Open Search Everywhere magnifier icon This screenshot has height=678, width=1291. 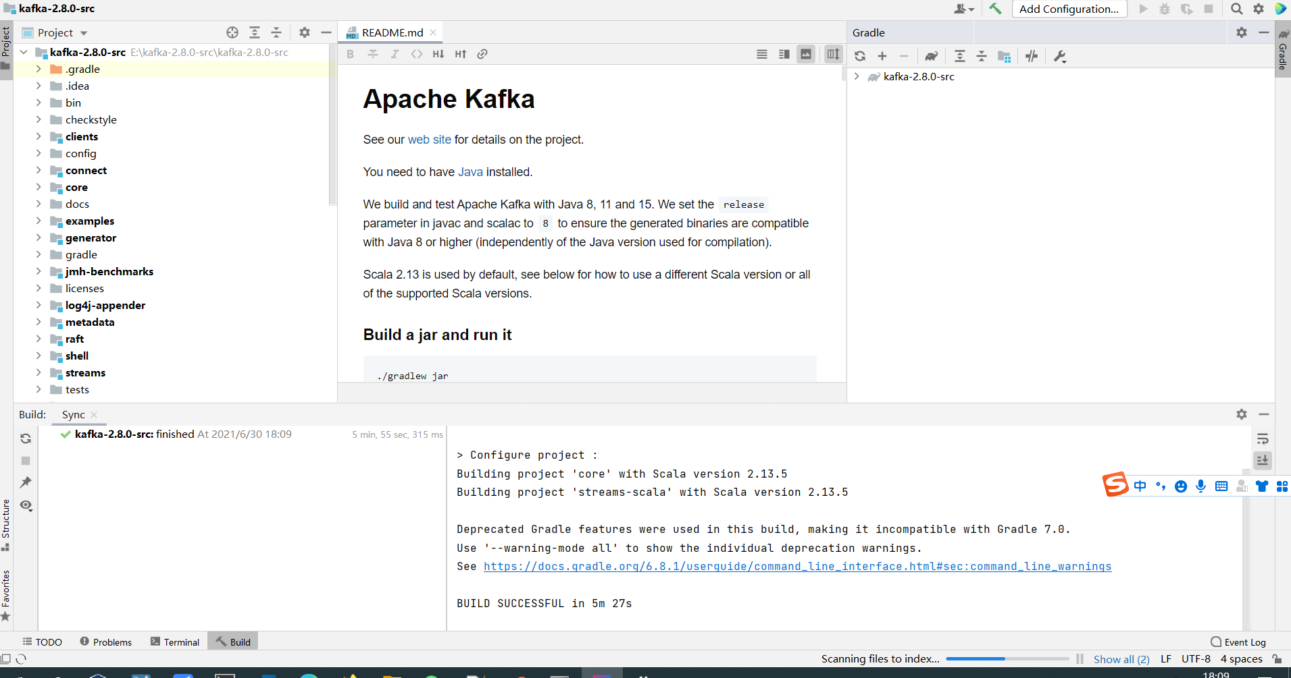(x=1236, y=9)
